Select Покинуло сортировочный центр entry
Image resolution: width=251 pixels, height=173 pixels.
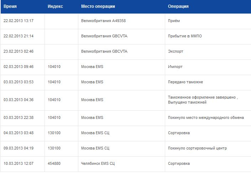click(197, 148)
